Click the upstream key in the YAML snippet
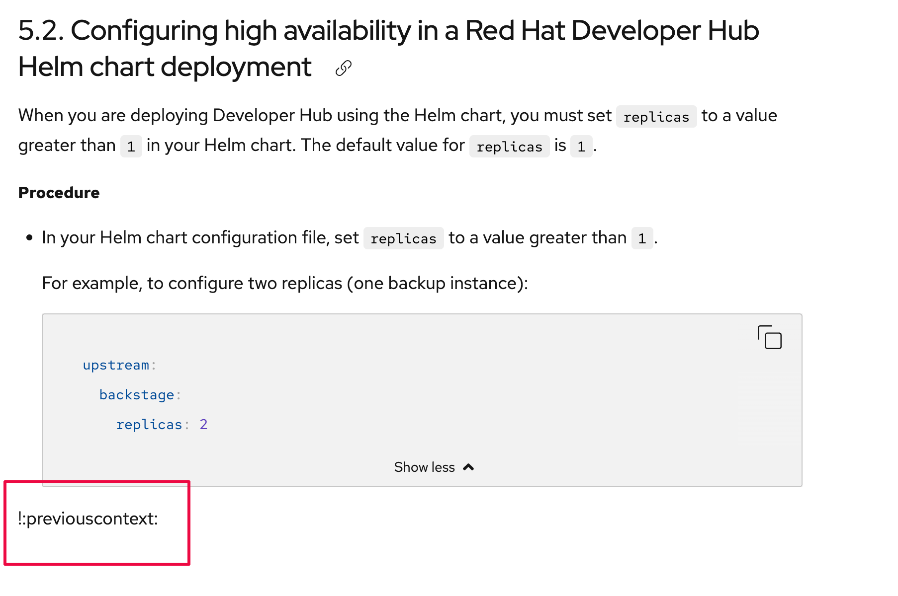 point(116,366)
